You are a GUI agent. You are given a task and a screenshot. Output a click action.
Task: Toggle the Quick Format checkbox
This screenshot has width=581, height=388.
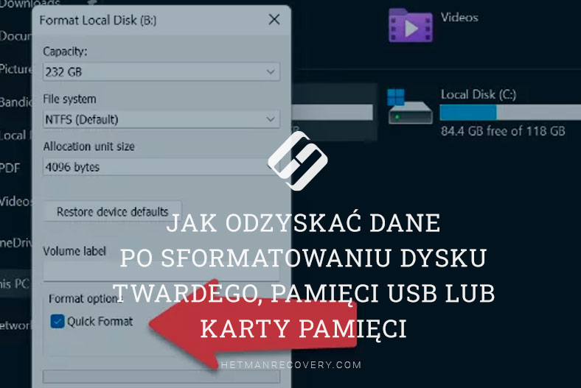tap(58, 322)
